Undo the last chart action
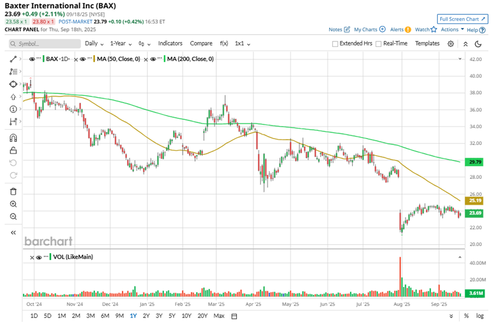493x323 pixels. [13, 163]
